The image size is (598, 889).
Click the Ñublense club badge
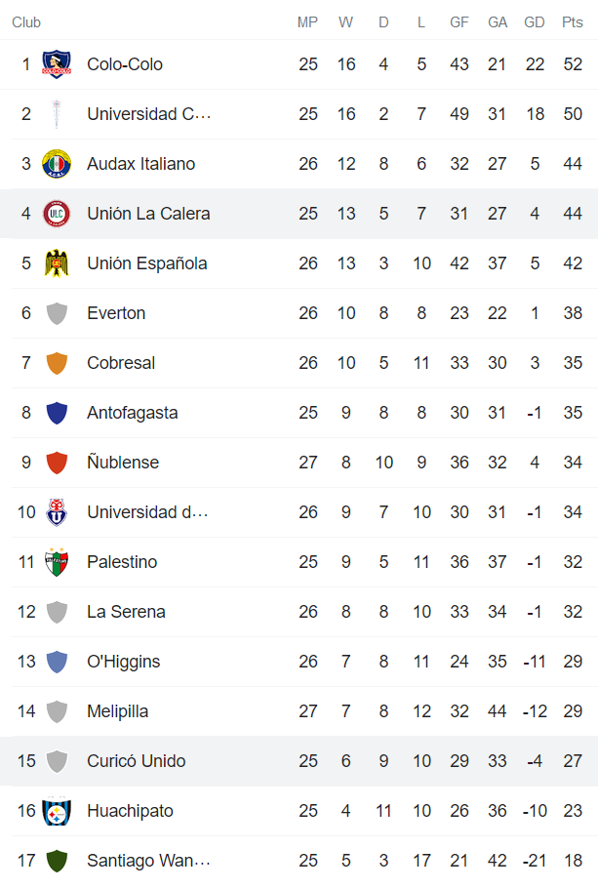pos(57,462)
